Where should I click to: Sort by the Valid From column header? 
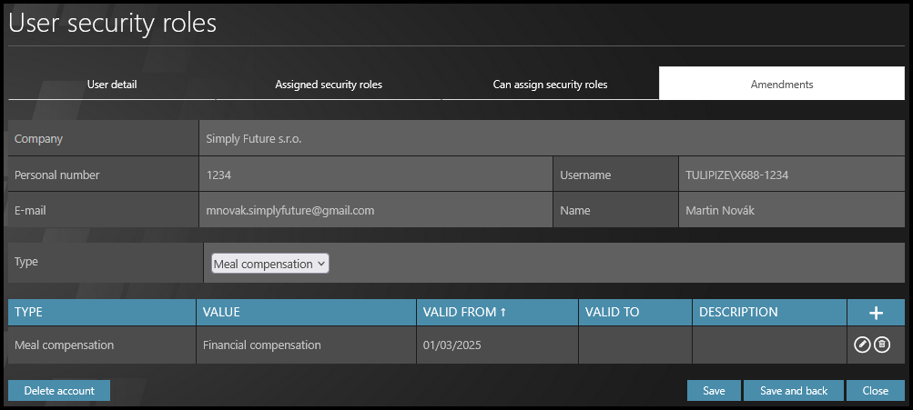(465, 312)
